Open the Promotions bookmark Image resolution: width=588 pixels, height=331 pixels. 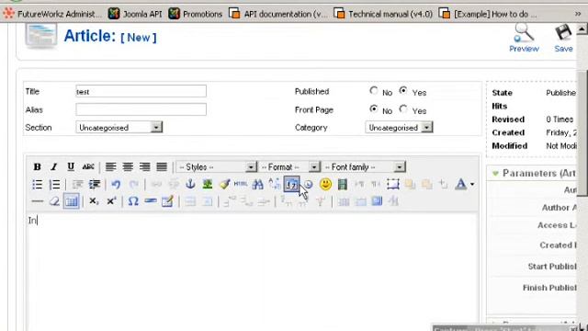coord(196,14)
